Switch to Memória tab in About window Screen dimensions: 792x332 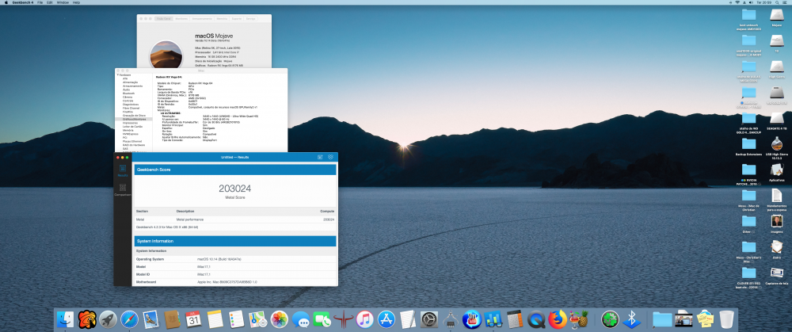point(222,19)
